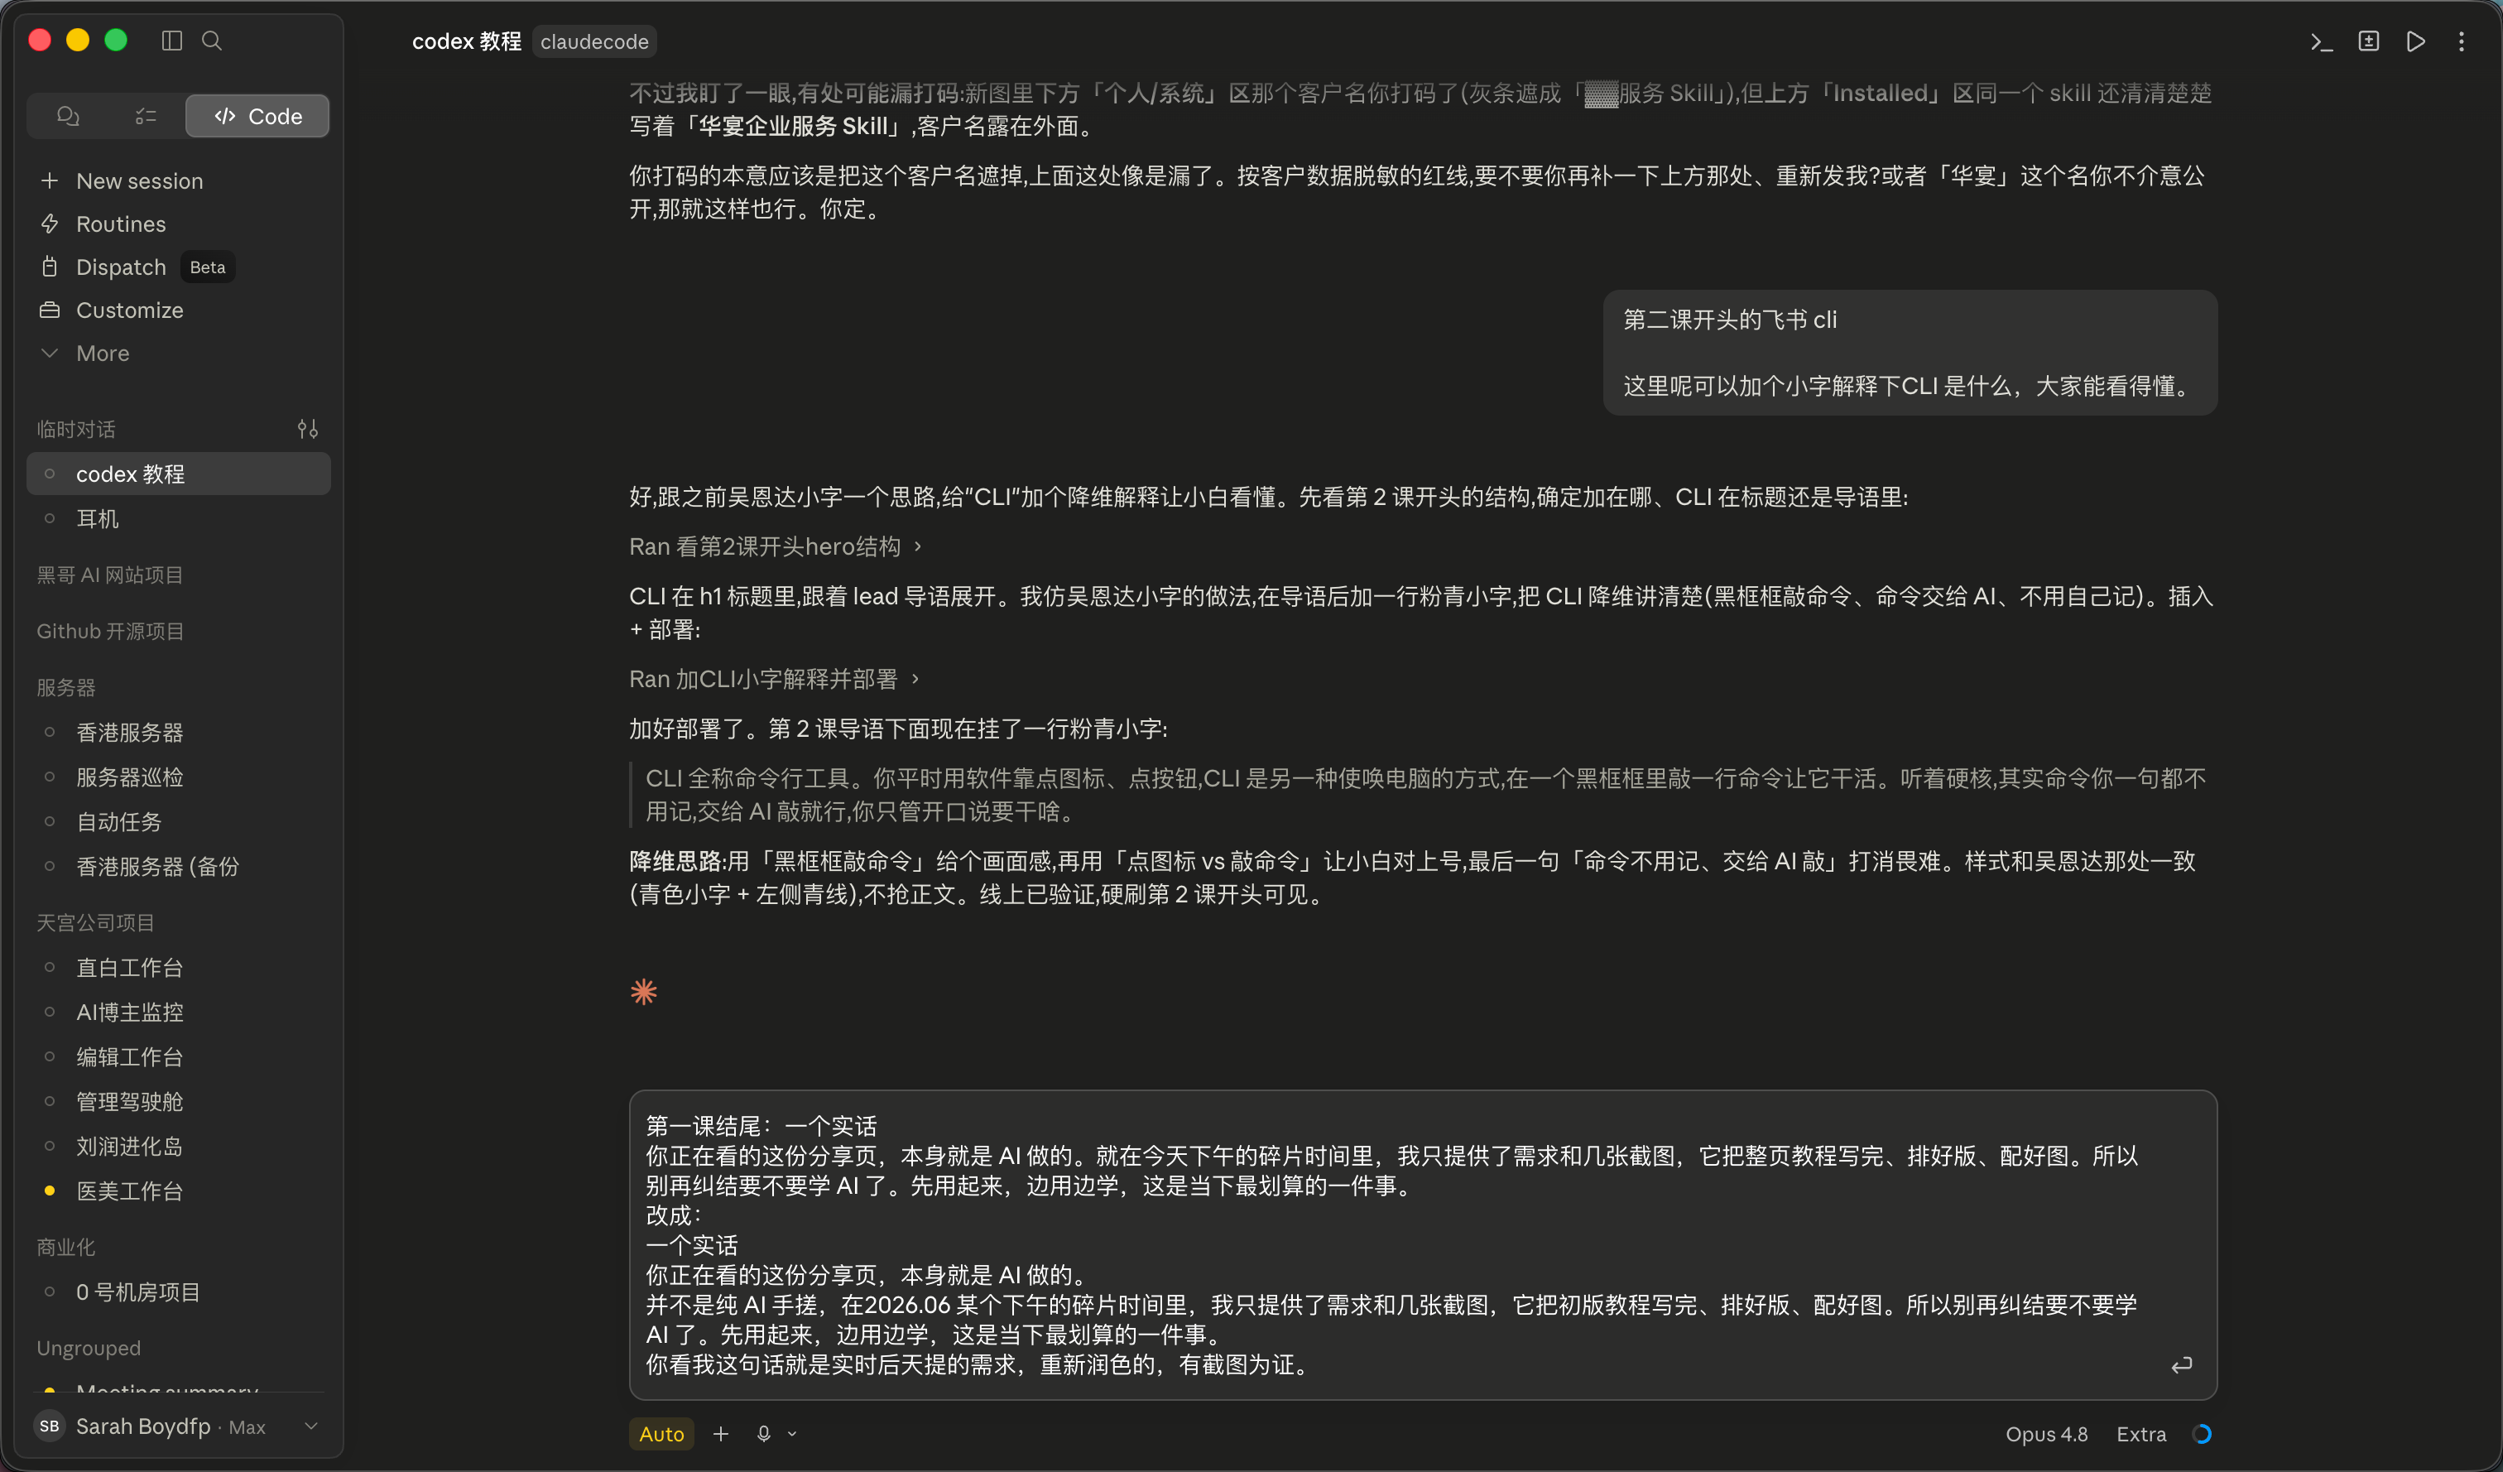This screenshot has height=1472, width=2503.
Task: Open the 自动任务 session
Action: pos(179,822)
